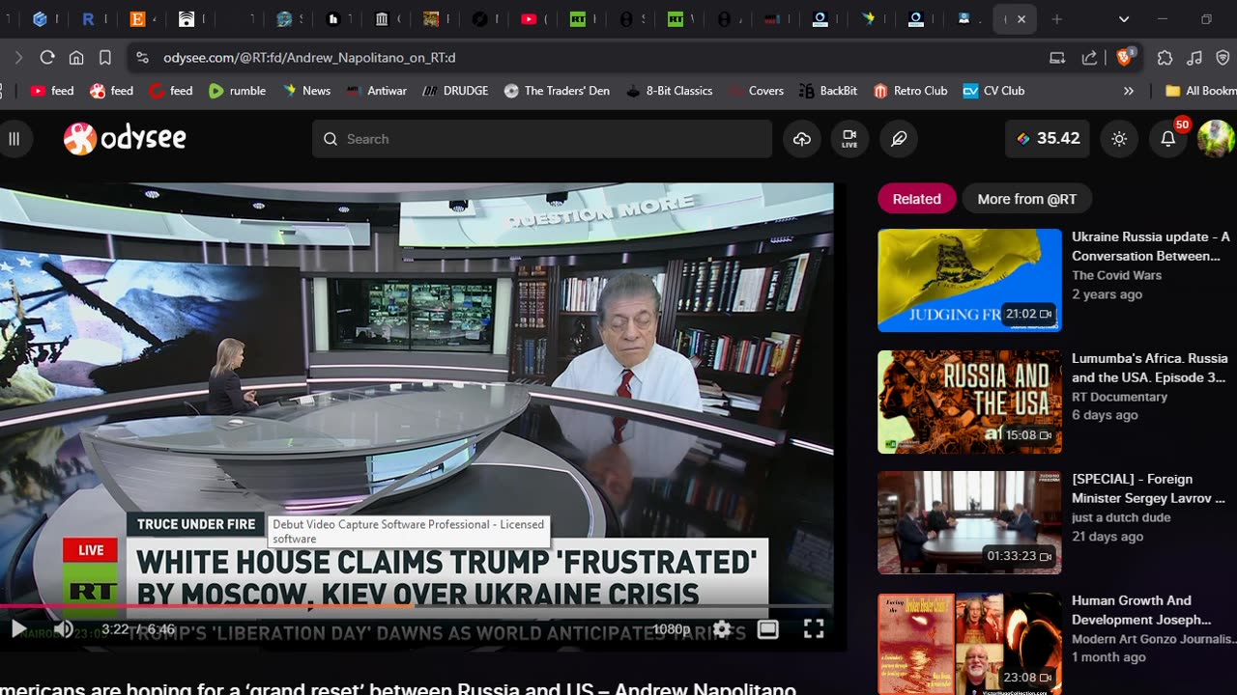The width and height of the screenshot is (1237, 695).
Task: Open notifications bell with 50 badge
Action: pos(1168,139)
